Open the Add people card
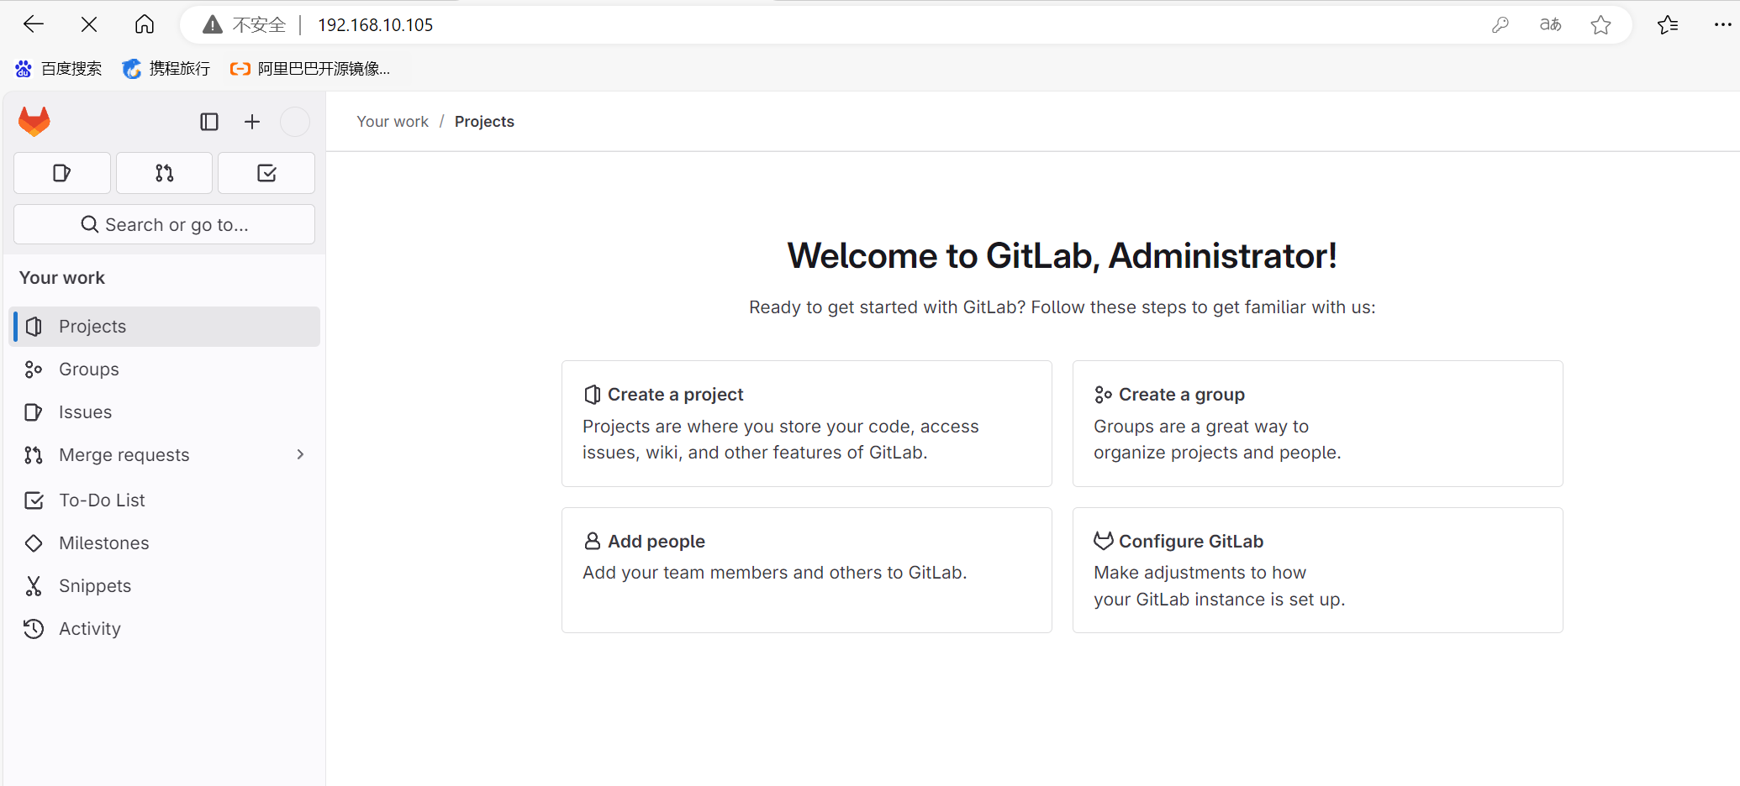The image size is (1740, 786). 807,570
